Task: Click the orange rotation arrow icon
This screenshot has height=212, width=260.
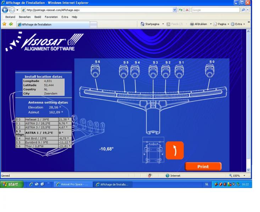Action: click(175, 151)
